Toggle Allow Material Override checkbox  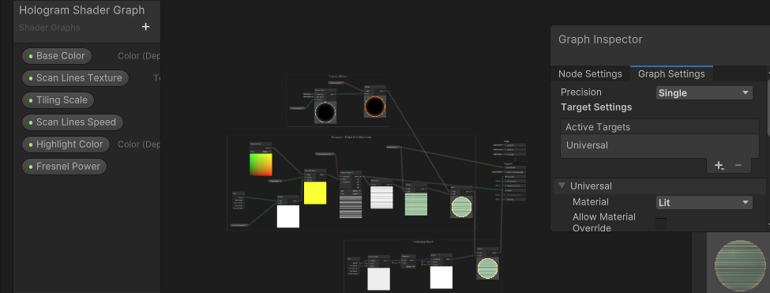[661, 224]
